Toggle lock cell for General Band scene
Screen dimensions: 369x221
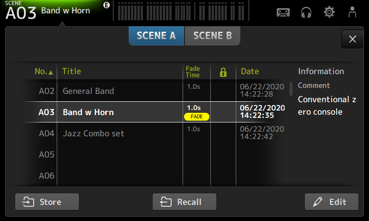[x=223, y=91]
